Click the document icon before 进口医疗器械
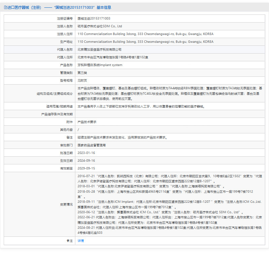Image resolution: width=269 pixels, height=255 pixels. (x=6, y=7)
